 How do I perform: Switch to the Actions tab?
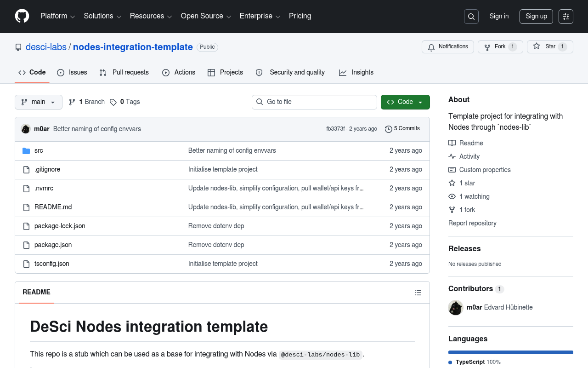click(179, 73)
